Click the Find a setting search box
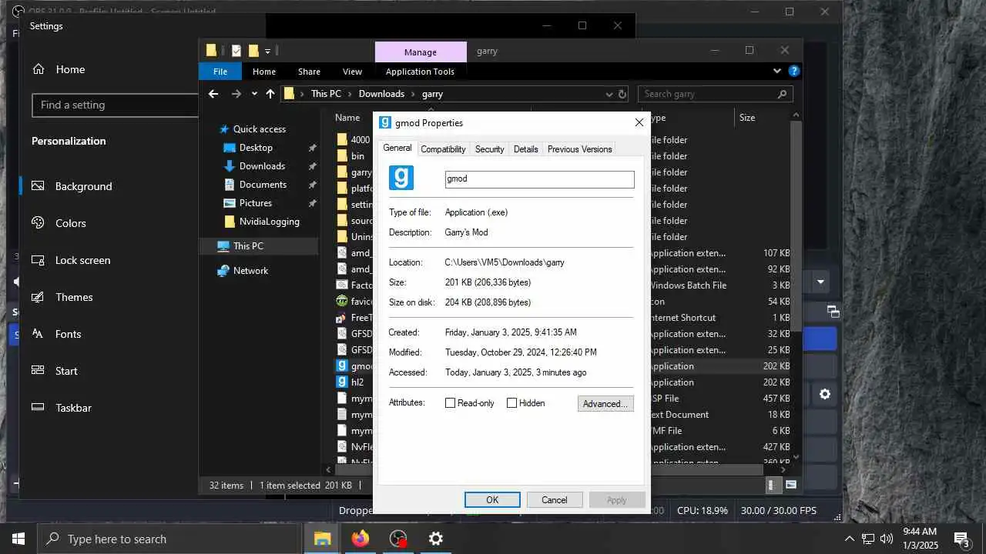986x554 pixels. [116, 105]
